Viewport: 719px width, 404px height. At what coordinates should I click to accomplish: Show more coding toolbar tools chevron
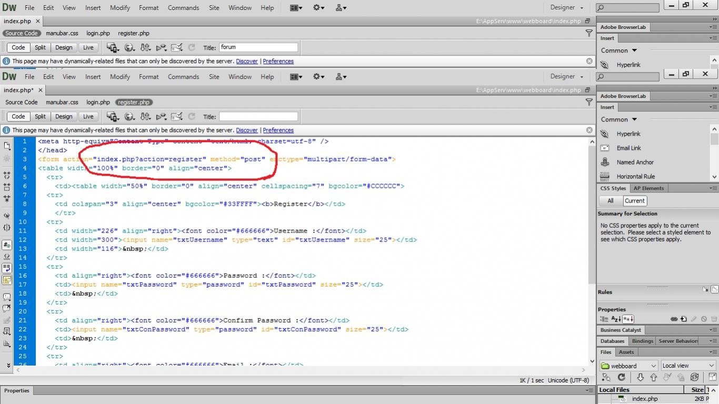(7, 365)
